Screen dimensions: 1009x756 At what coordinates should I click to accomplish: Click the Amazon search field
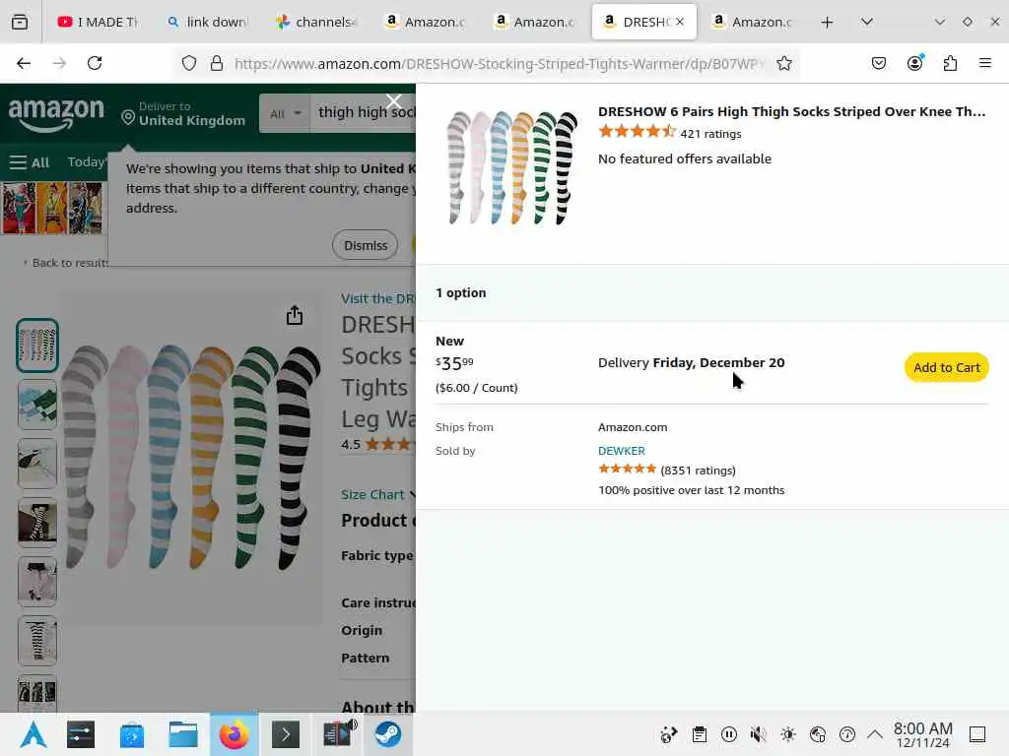coord(364,112)
